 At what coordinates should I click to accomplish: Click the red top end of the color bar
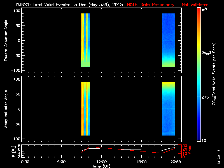199,10
